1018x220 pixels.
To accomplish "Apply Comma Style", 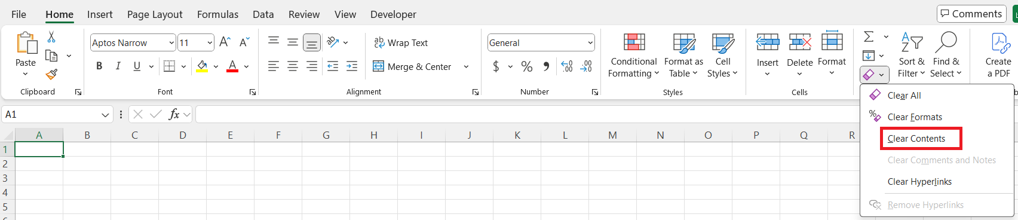I will [546, 66].
